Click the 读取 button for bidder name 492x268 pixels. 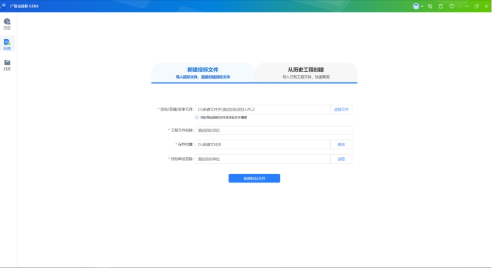[341, 159]
